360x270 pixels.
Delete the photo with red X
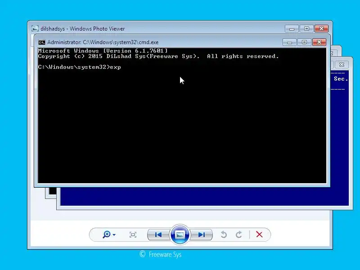click(x=260, y=234)
